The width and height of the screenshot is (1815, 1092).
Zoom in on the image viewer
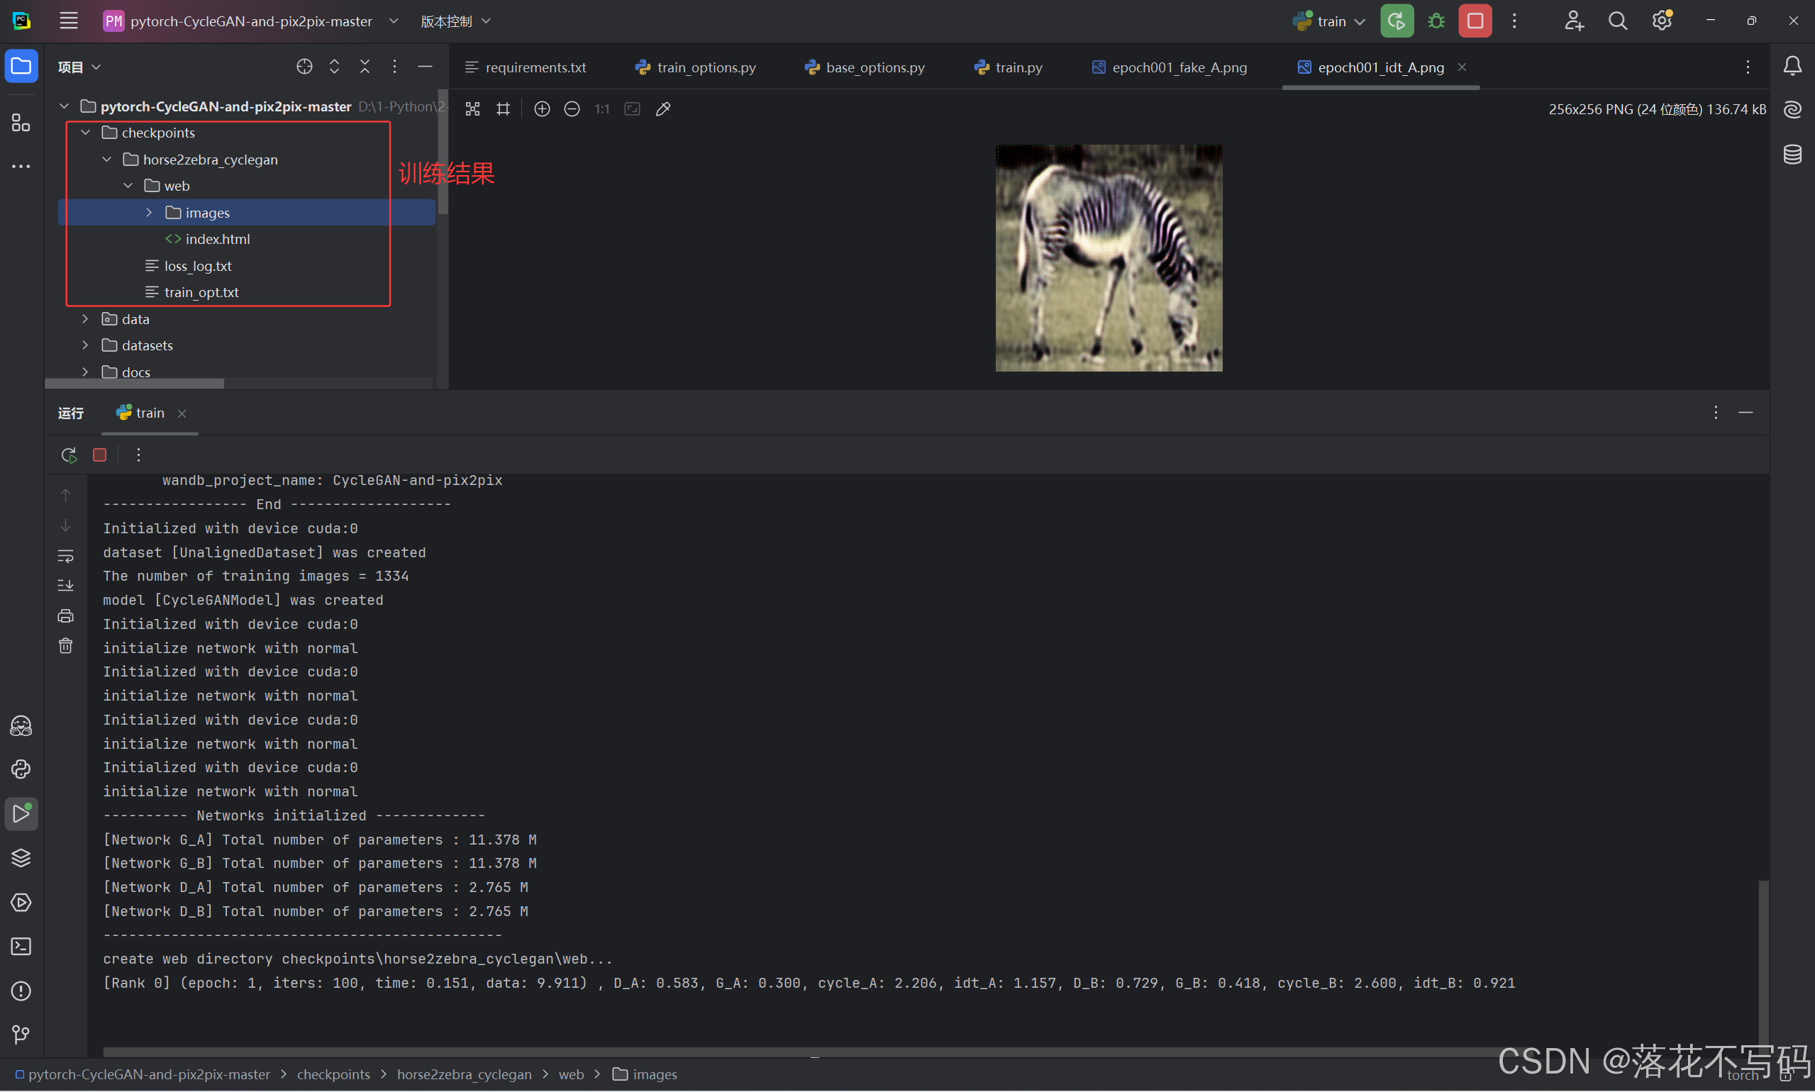coord(542,109)
